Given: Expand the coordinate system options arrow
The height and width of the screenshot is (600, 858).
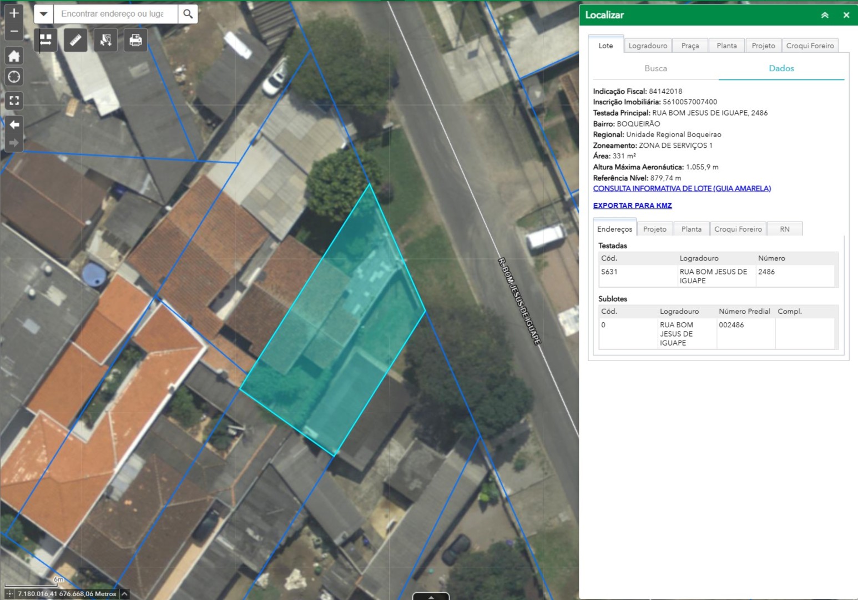Looking at the screenshot, I should coord(125,594).
